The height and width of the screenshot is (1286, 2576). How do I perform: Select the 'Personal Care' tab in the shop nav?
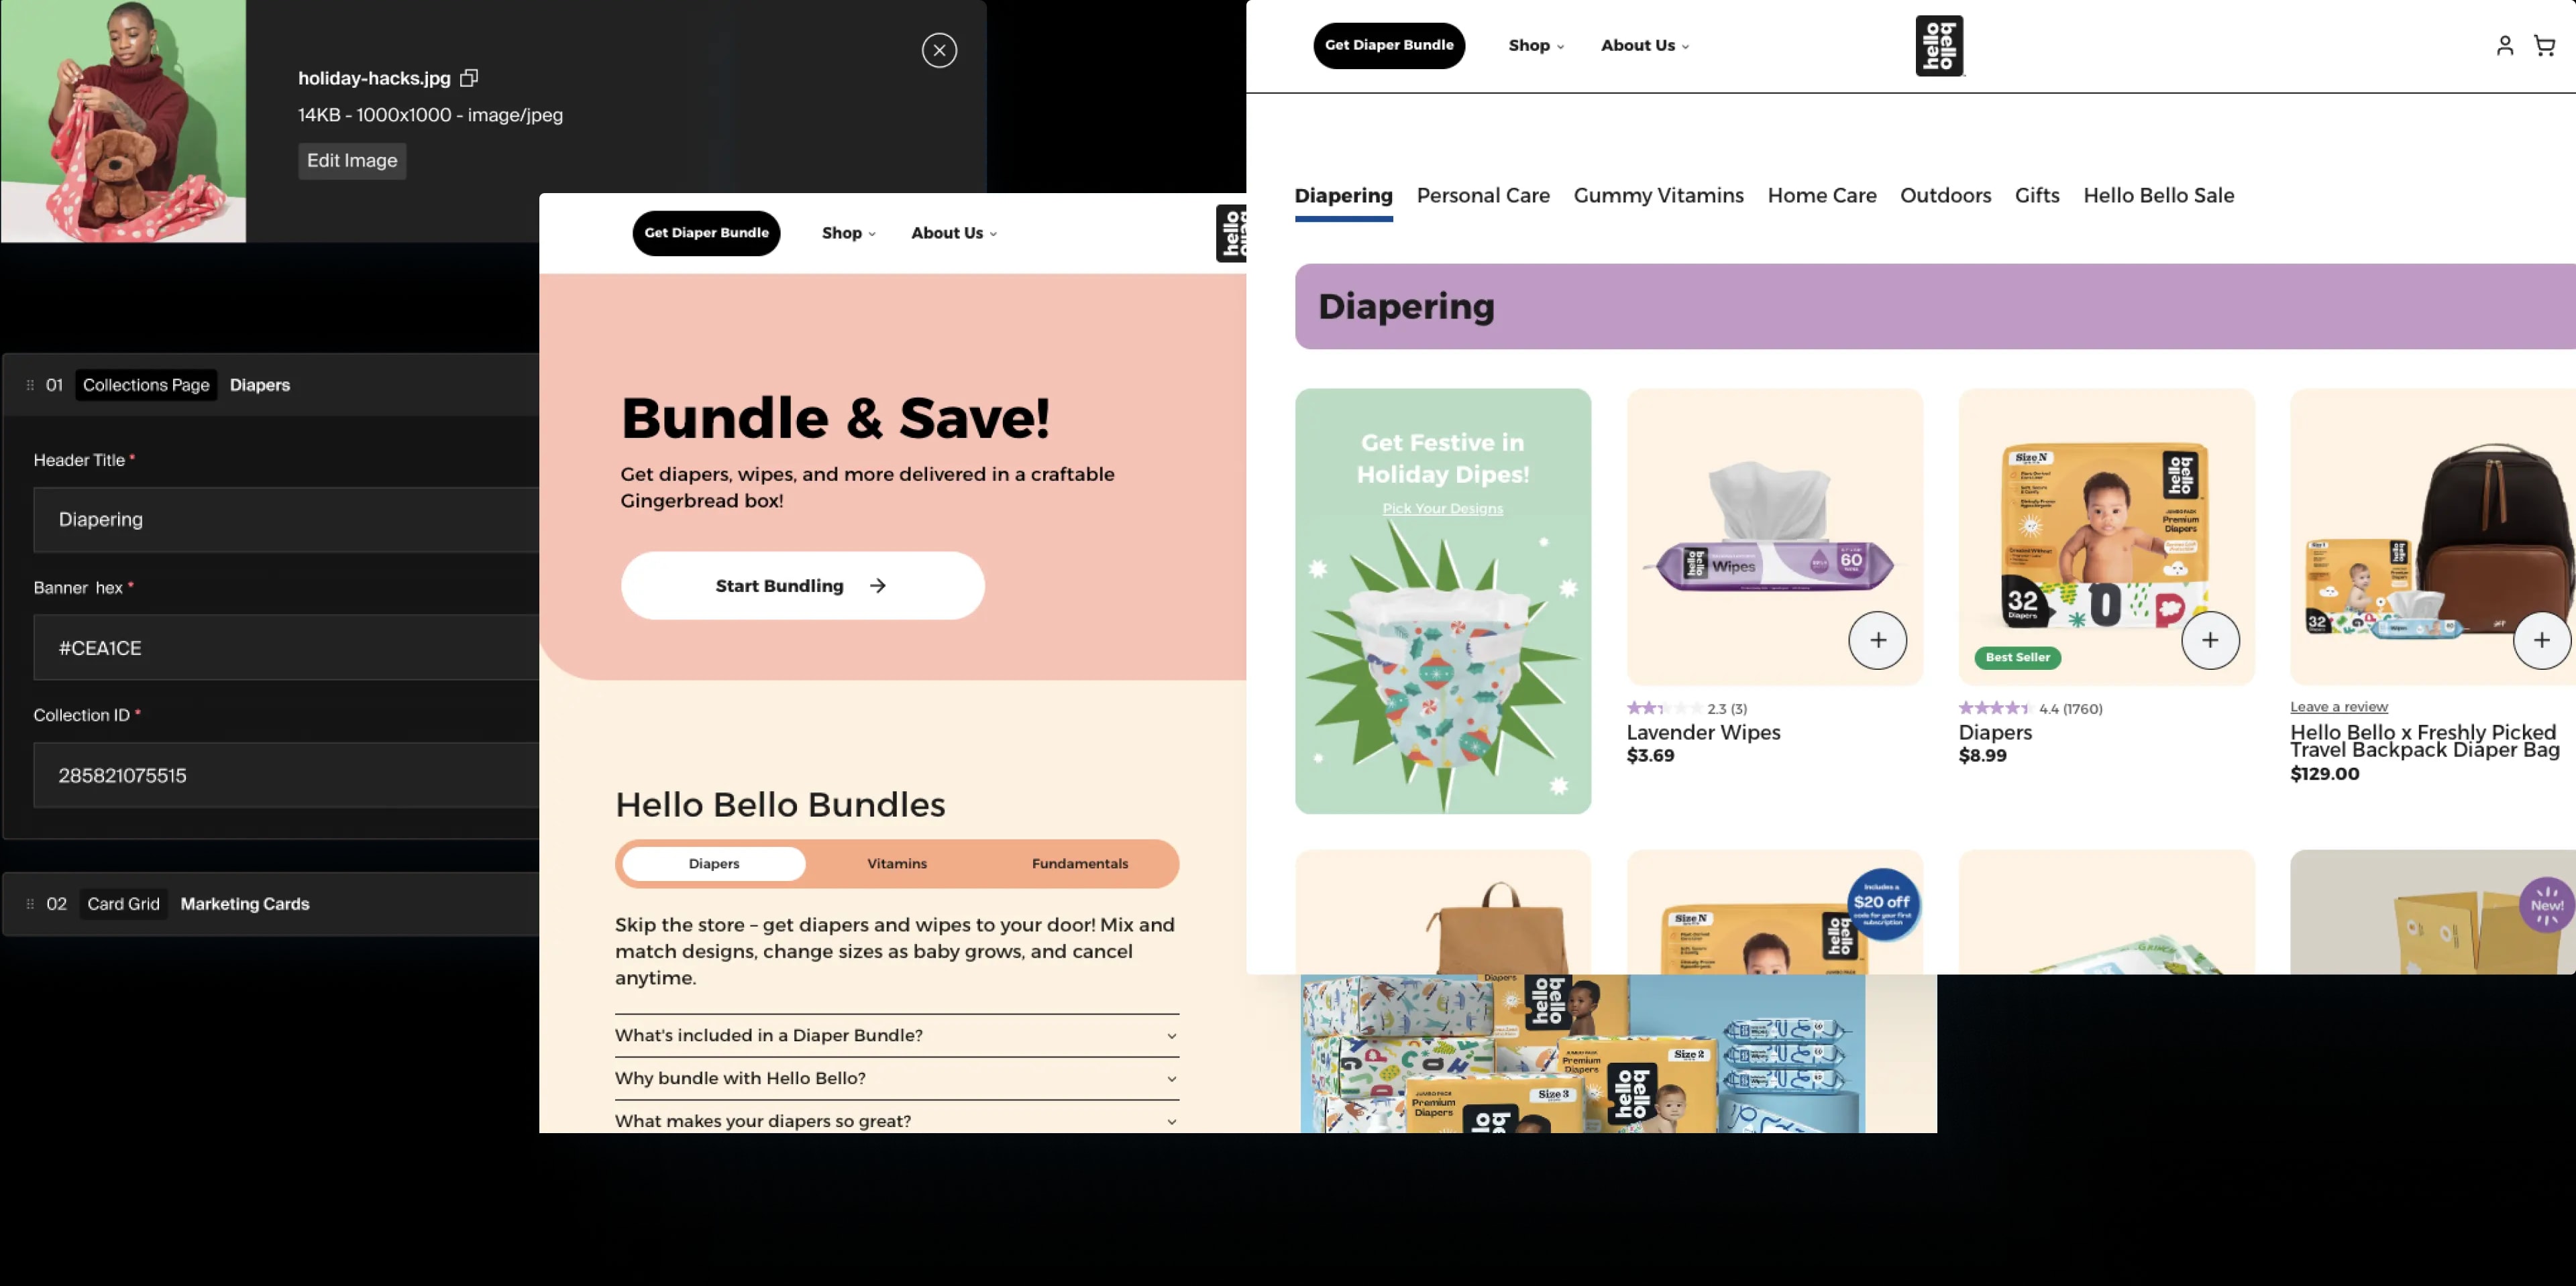pos(1482,195)
